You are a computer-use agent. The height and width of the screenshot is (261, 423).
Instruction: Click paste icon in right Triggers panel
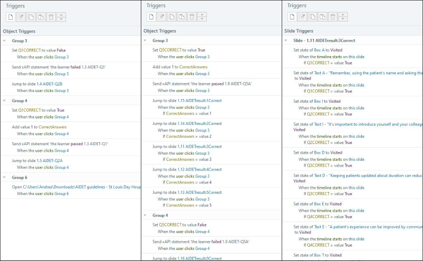click(x=322, y=17)
